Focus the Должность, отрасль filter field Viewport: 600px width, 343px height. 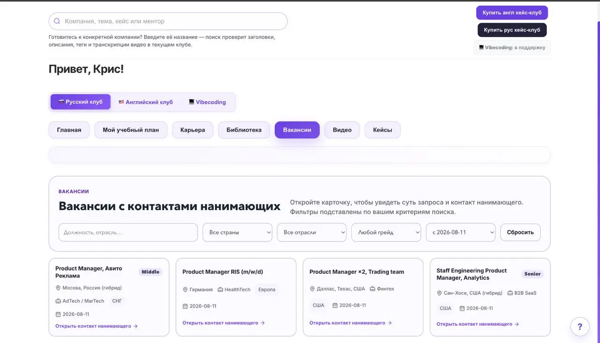128,232
